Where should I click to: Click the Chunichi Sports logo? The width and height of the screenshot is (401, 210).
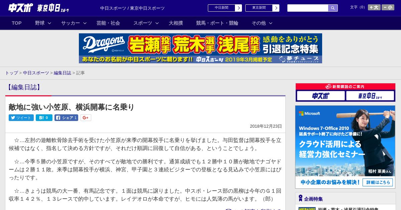point(21,8)
